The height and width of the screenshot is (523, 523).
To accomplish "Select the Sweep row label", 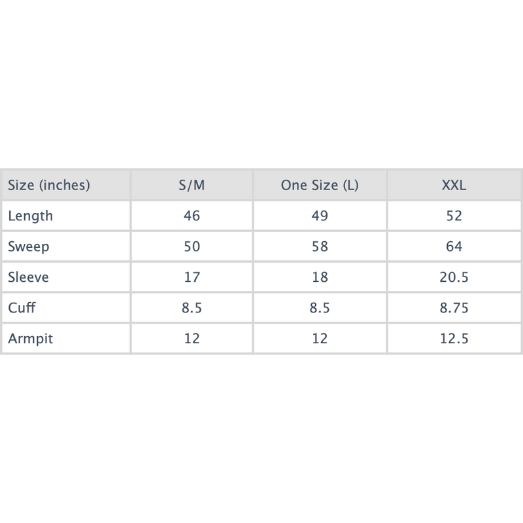I will pyautogui.click(x=29, y=246).
